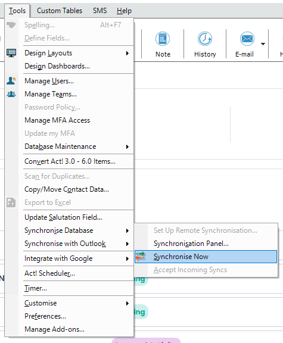Open the History toolbar icon

(x=205, y=39)
